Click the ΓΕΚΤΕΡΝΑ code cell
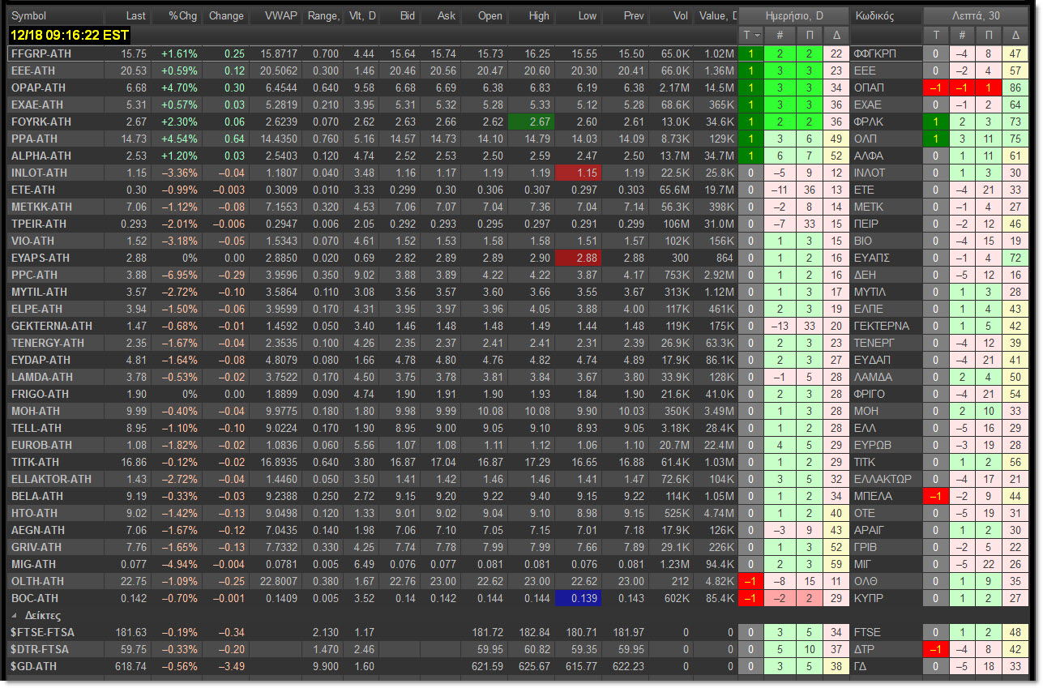Screen dimensions: 1043x688 coord(885,326)
